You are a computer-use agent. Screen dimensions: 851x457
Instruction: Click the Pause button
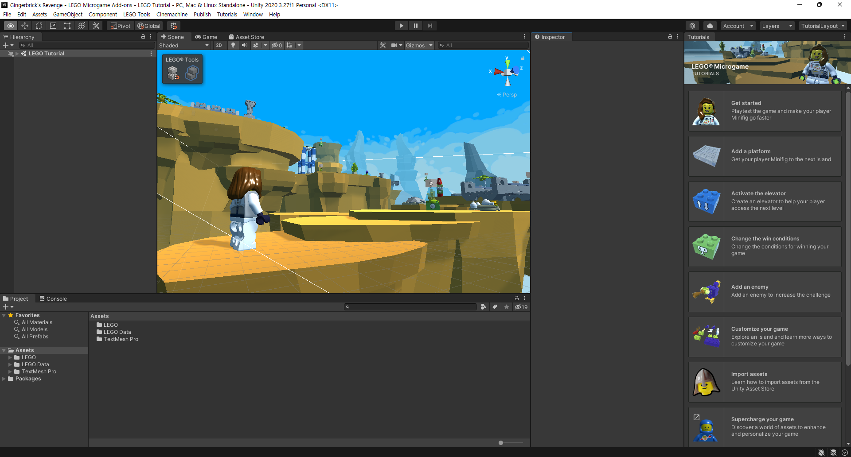416,26
